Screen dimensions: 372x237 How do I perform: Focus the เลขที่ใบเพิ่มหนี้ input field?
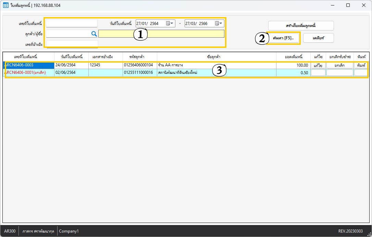pos(72,23)
